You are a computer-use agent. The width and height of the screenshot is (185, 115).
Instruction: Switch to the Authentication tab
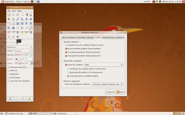pos(109,37)
